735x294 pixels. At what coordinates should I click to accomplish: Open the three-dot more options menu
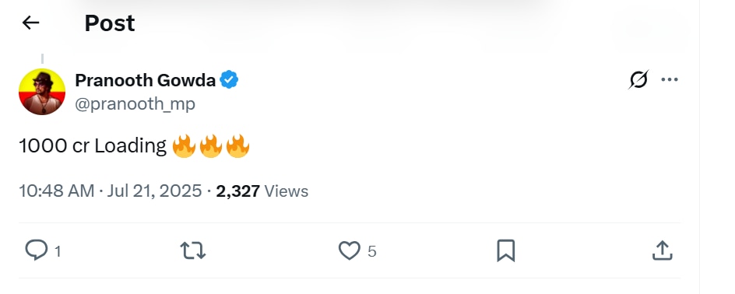[x=670, y=79]
